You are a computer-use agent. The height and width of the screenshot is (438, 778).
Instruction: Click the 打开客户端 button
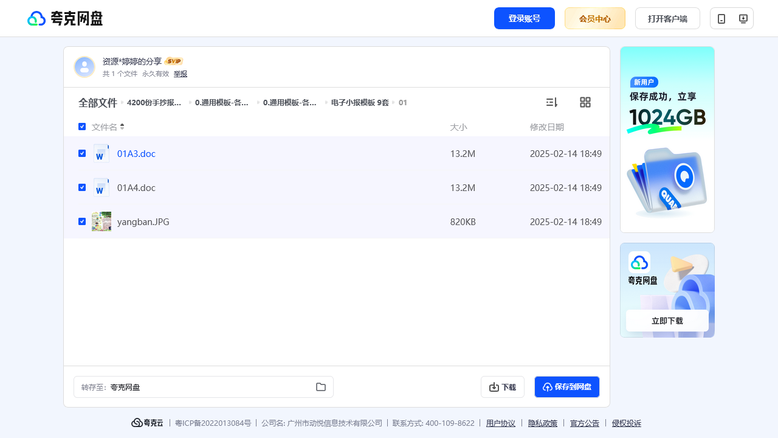pos(667,18)
